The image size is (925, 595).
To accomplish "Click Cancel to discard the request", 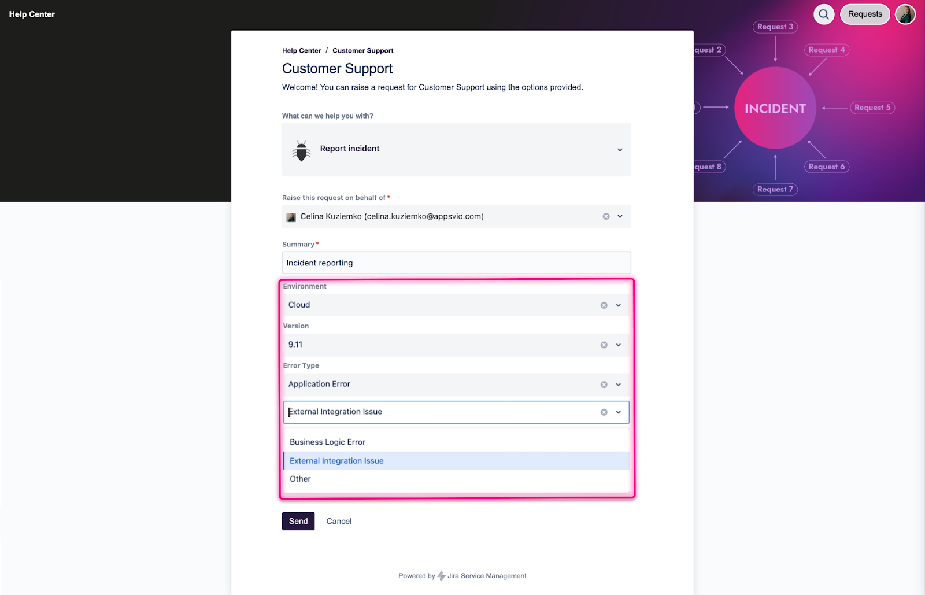I will coord(338,521).
